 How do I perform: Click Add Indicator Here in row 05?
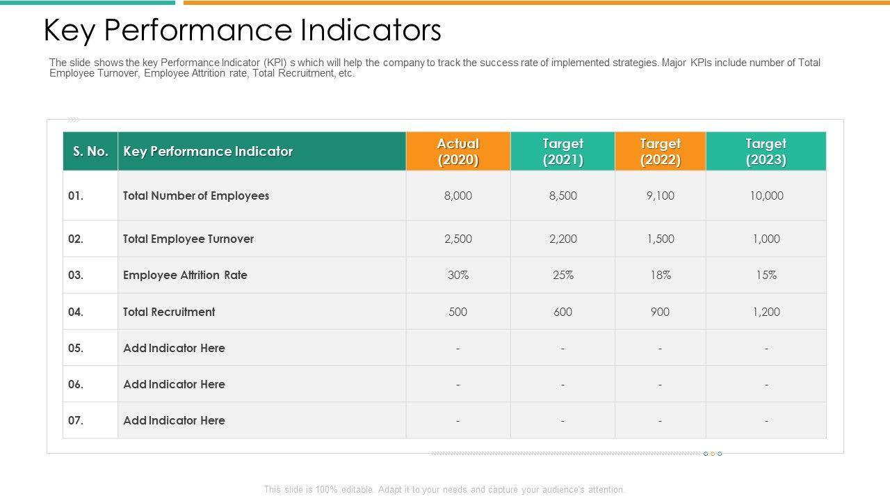pos(174,348)
